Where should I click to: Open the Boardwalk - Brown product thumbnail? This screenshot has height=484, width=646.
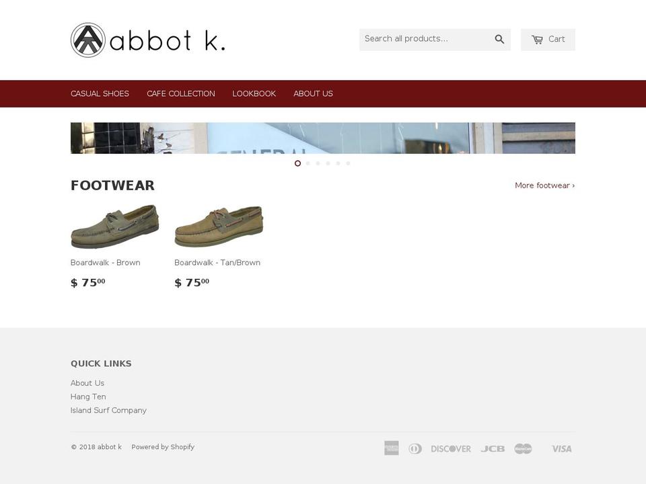coord(114,226)
